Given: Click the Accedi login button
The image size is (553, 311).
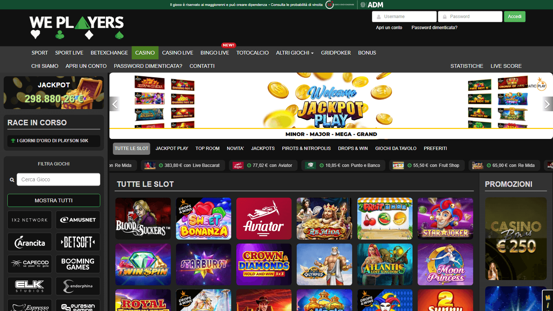Looking at the screenshot, I should pyautogui.click(x=515, y=17).
